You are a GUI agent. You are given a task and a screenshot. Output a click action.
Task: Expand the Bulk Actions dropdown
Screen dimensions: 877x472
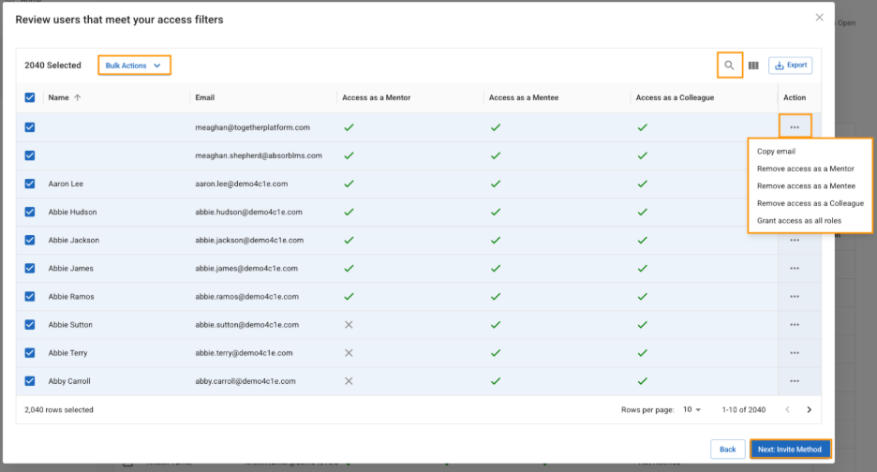[x=134, y=66]
